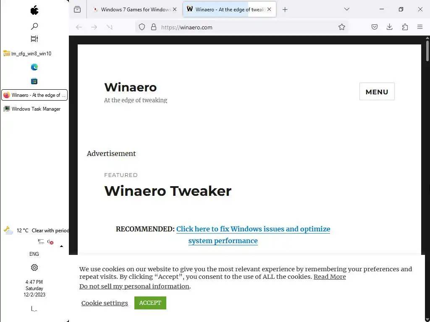This screenshot has height=322, width=430.
Task: Accept cookies with the ACCEPT button
Action: tap(150, 303)
